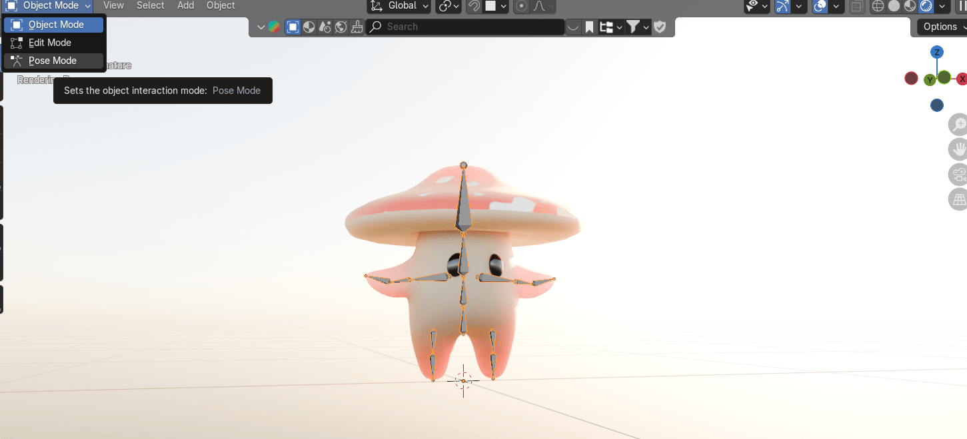Switch to wireframe viewport shading

tap(878, 6)
